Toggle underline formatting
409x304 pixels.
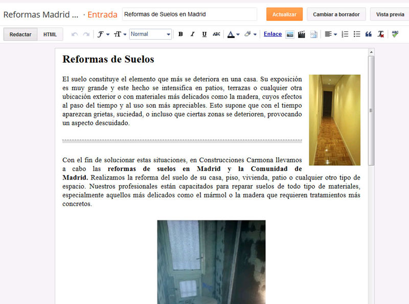point(204,34)
